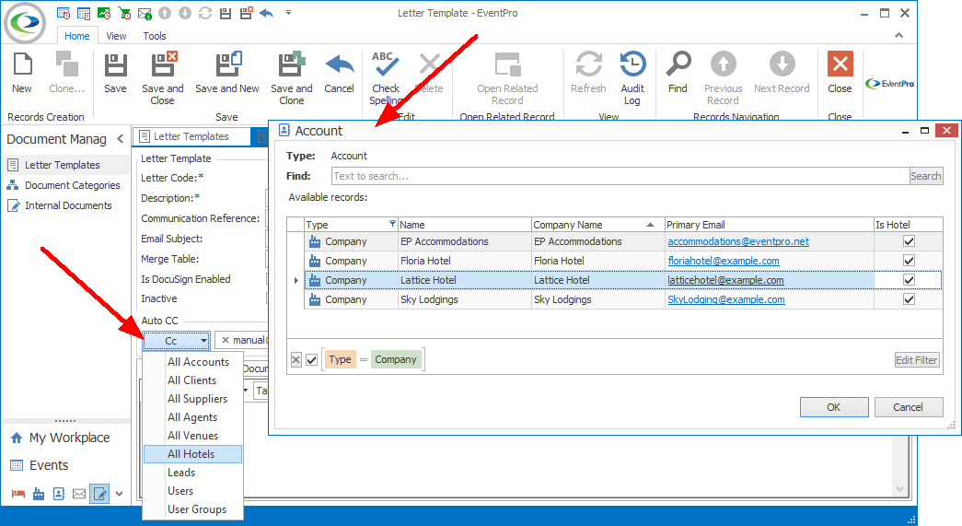
Task: Select All Hotels in Cc menu
Action: point(192,454)
